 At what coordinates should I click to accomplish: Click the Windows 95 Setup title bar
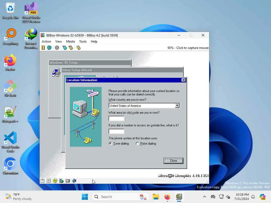point(90,62)
